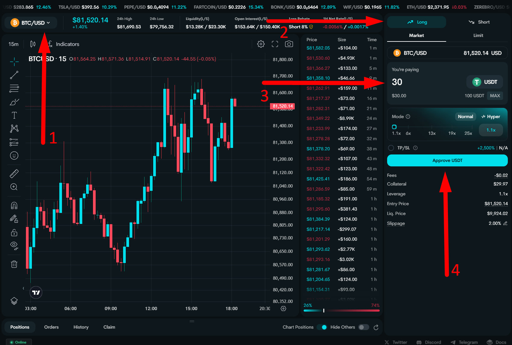Select the Text annotation tool
The image size is (512, 345).
14,115
